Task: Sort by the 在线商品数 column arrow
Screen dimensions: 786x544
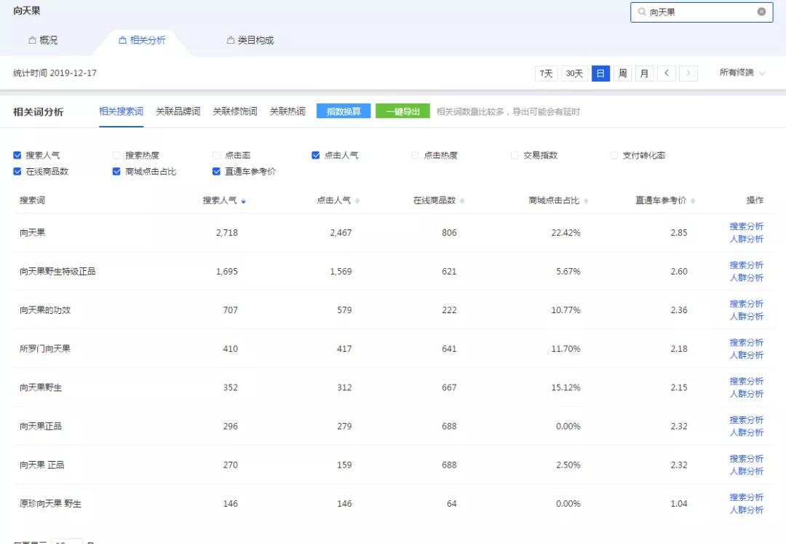Action: 464,199
